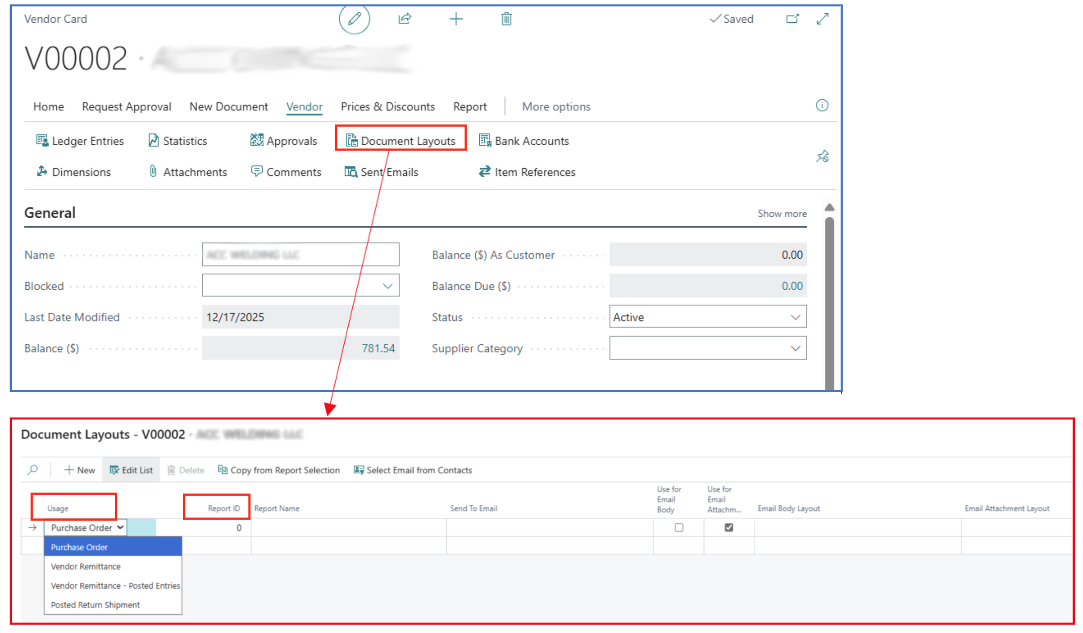Click the info circle icon
This screenshot has width=1083, height=633.
822,106
